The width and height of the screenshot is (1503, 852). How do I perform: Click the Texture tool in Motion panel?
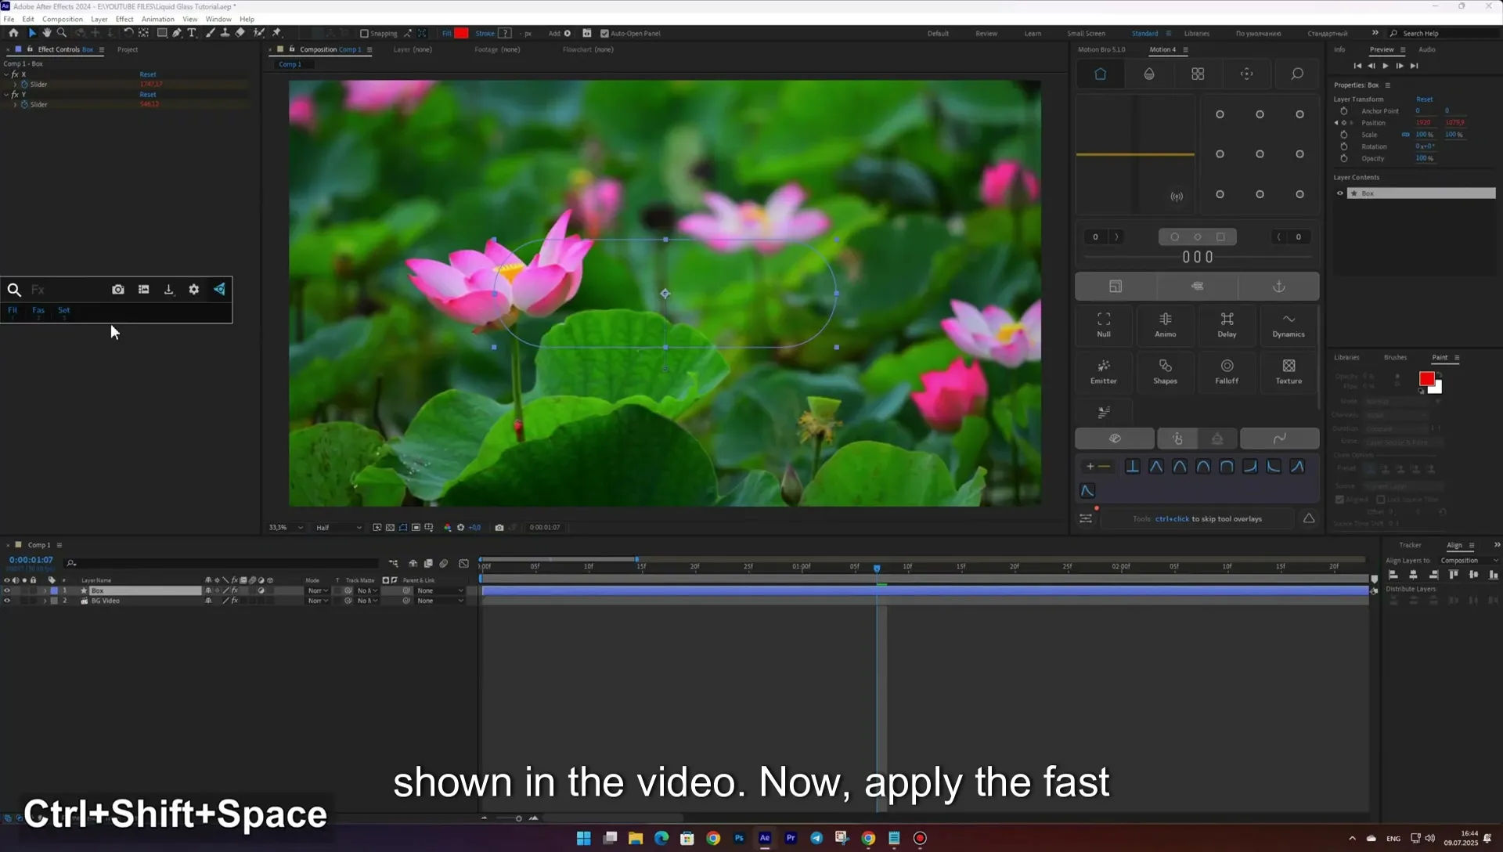pyautogui.click(x=1289, y=371)
